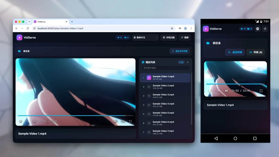Skip to next video in mobile player
This screenshot has height=157, width=279.
(226, 91)
